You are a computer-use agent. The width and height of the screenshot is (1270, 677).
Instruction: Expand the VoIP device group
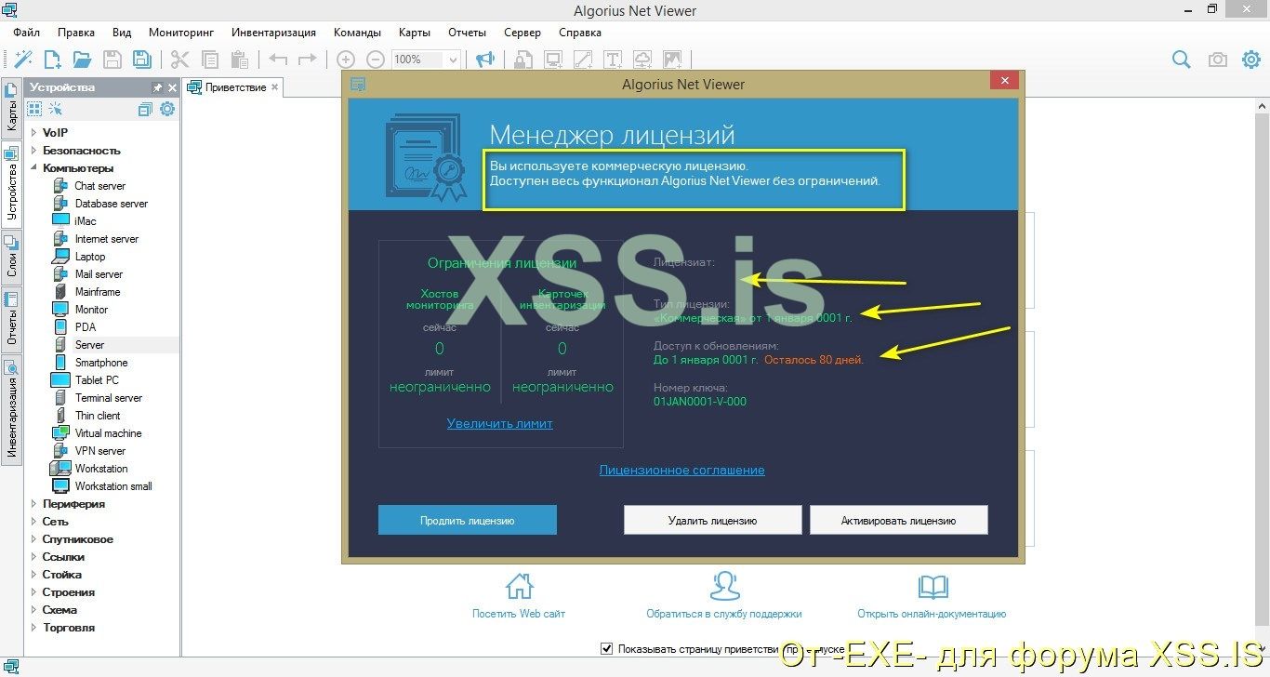[34, 133]
